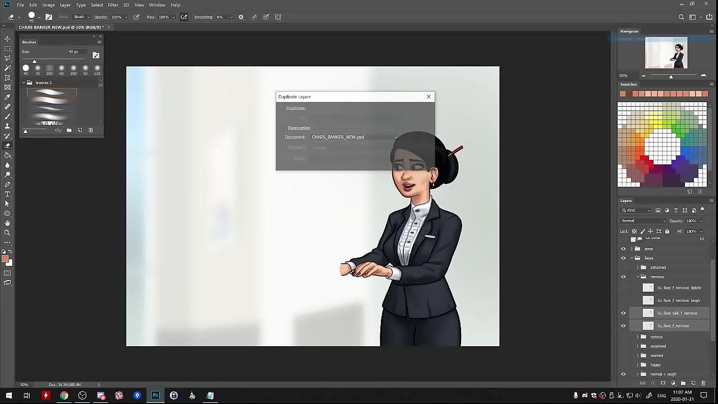
Task: Hide the normal + laugh group
Action: (x=623, y=374)
